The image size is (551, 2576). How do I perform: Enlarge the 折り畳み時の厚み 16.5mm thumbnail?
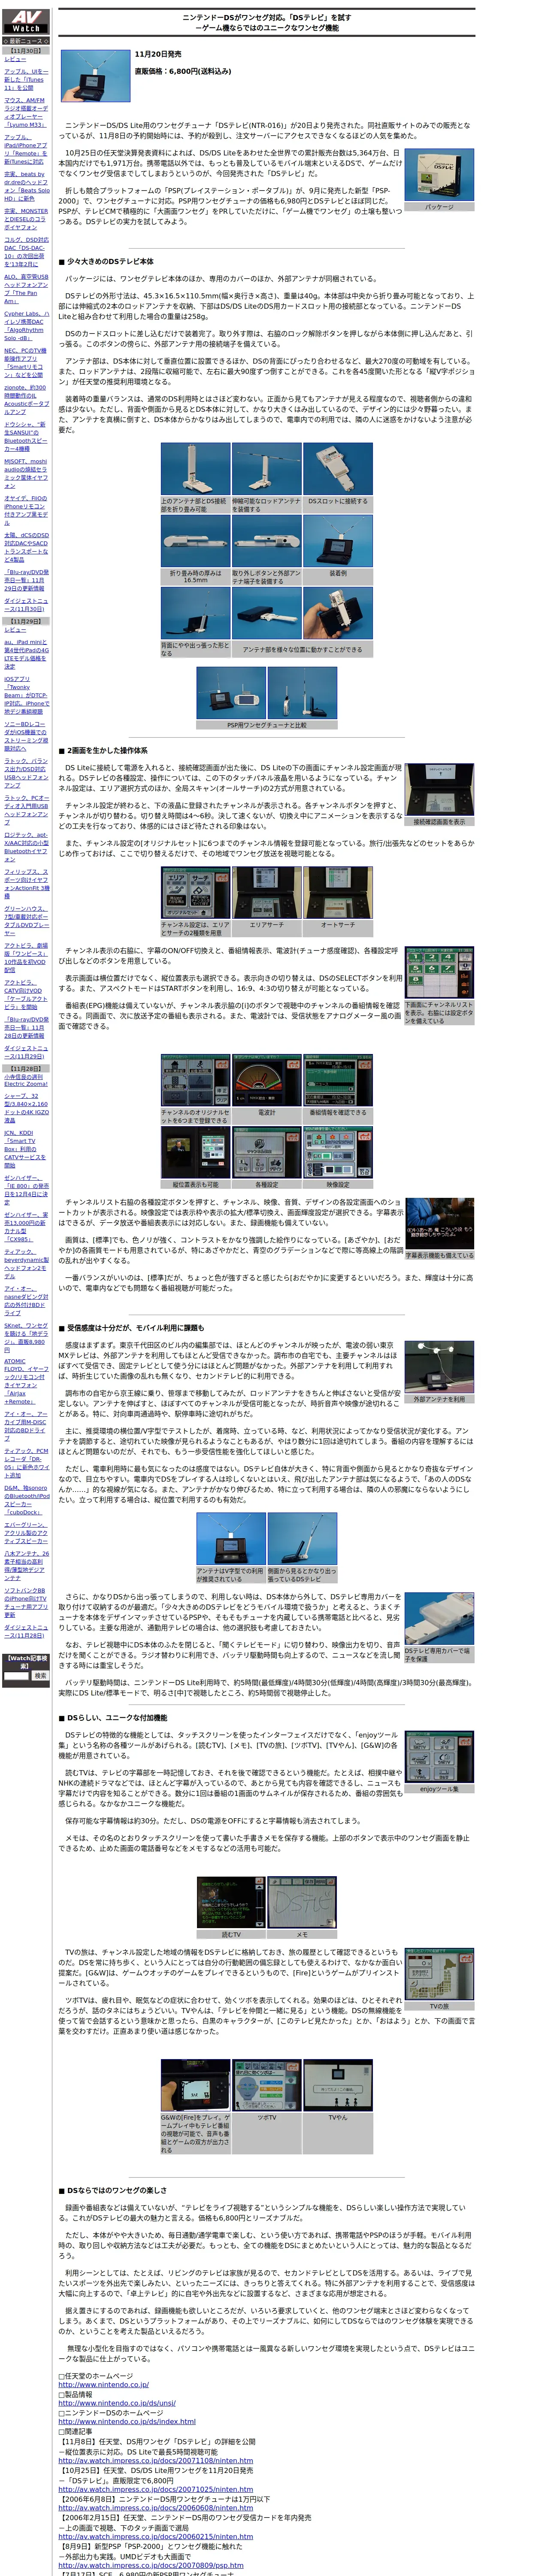click(196, 542)
